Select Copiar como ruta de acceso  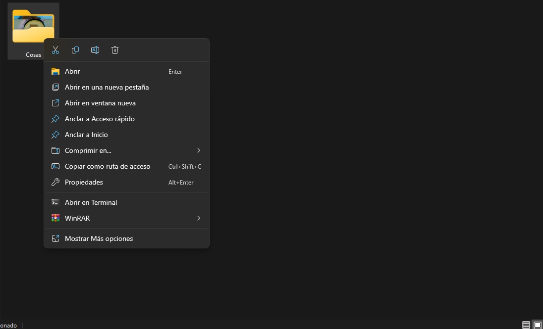point(108,166)
